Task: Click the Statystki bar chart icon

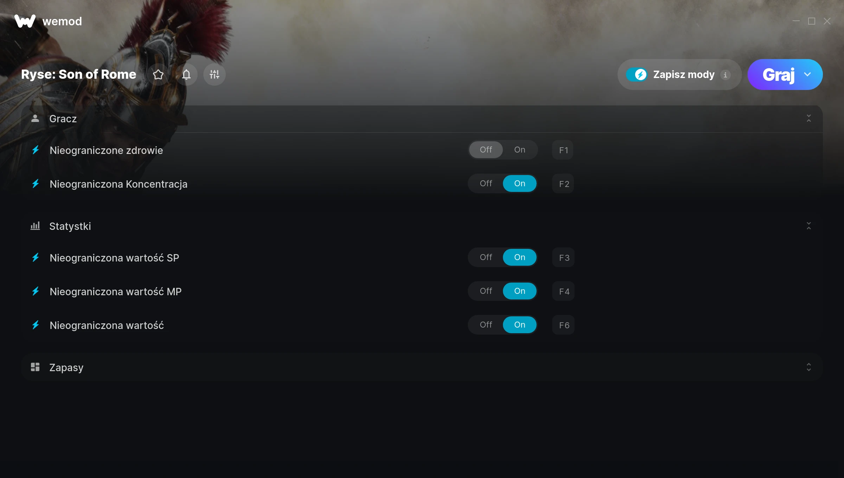Action: tap(35, 226)
